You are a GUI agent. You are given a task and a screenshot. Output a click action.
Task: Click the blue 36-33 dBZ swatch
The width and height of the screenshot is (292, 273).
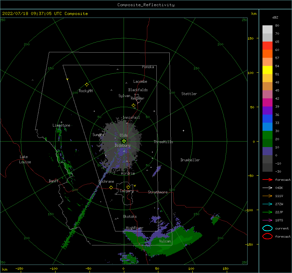[x=267, y=118]
